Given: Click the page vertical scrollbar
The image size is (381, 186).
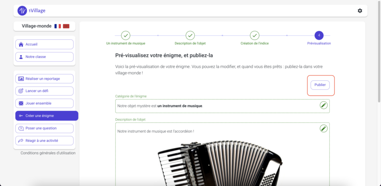Looking at the screenshot, I should pos(379,51).
